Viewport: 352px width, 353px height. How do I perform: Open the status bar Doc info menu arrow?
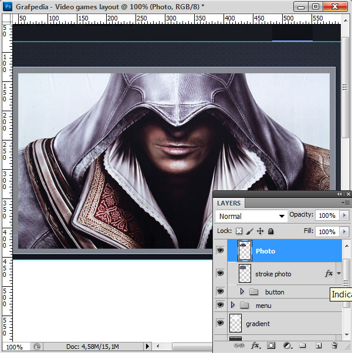tap(147, 346)
